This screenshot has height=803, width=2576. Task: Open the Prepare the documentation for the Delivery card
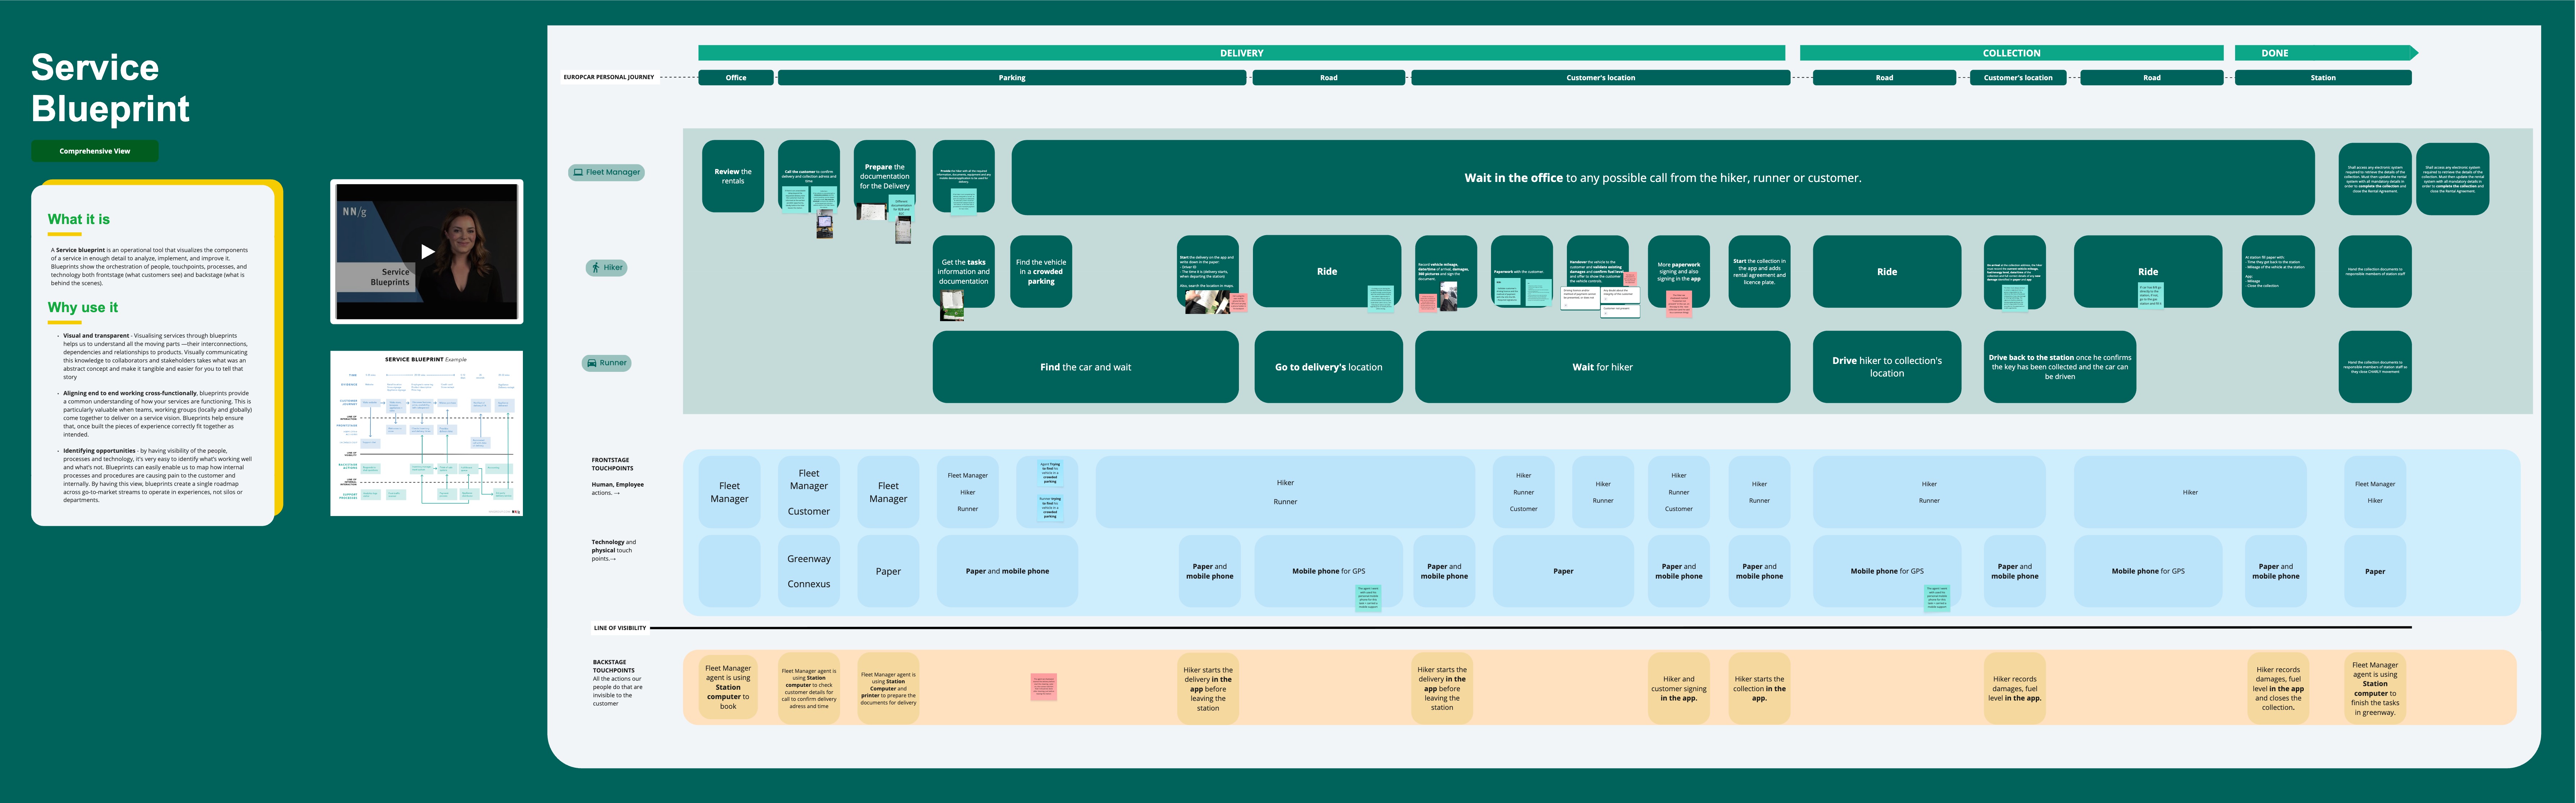[885, 176]
